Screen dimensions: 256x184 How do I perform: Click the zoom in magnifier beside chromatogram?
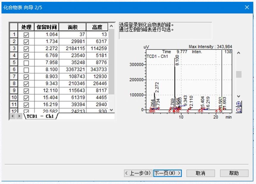point(239,104)
